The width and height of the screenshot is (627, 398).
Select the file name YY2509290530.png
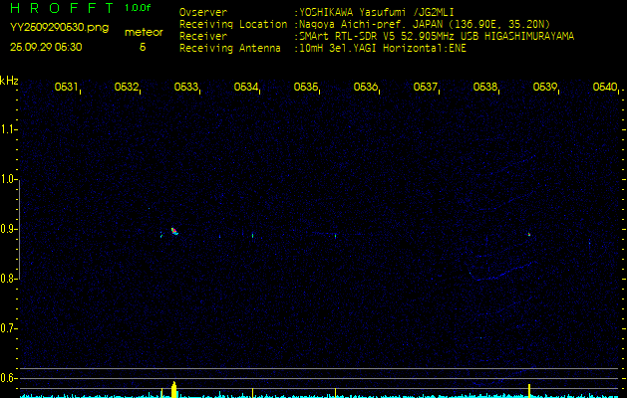pos(59,28)
